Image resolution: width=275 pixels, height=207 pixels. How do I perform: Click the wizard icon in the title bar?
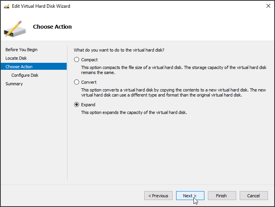(7, 6)
